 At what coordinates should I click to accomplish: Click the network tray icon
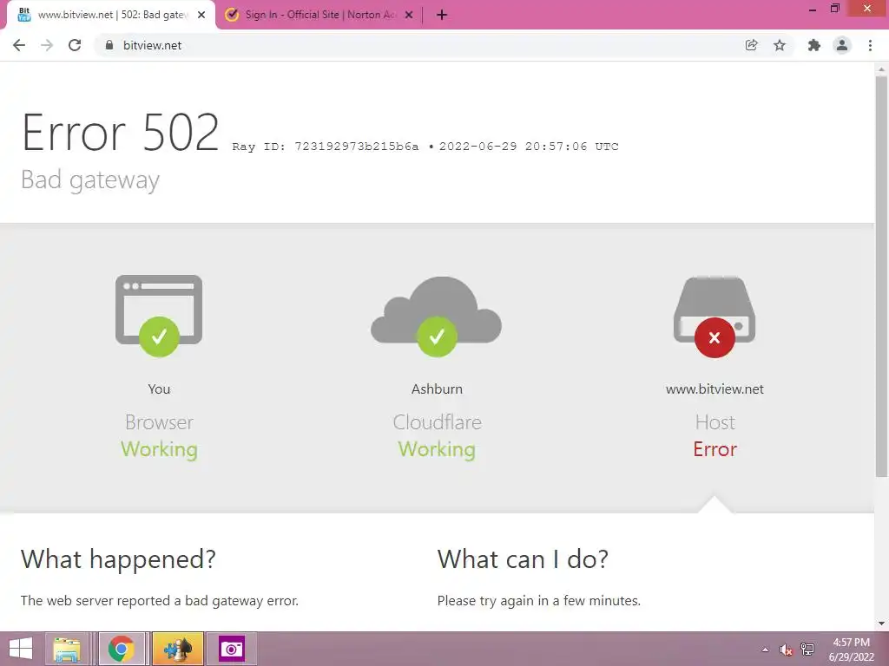pos(807,650)
